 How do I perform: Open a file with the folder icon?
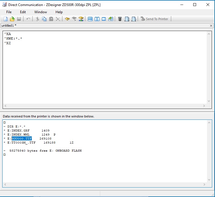pos(12,19)
